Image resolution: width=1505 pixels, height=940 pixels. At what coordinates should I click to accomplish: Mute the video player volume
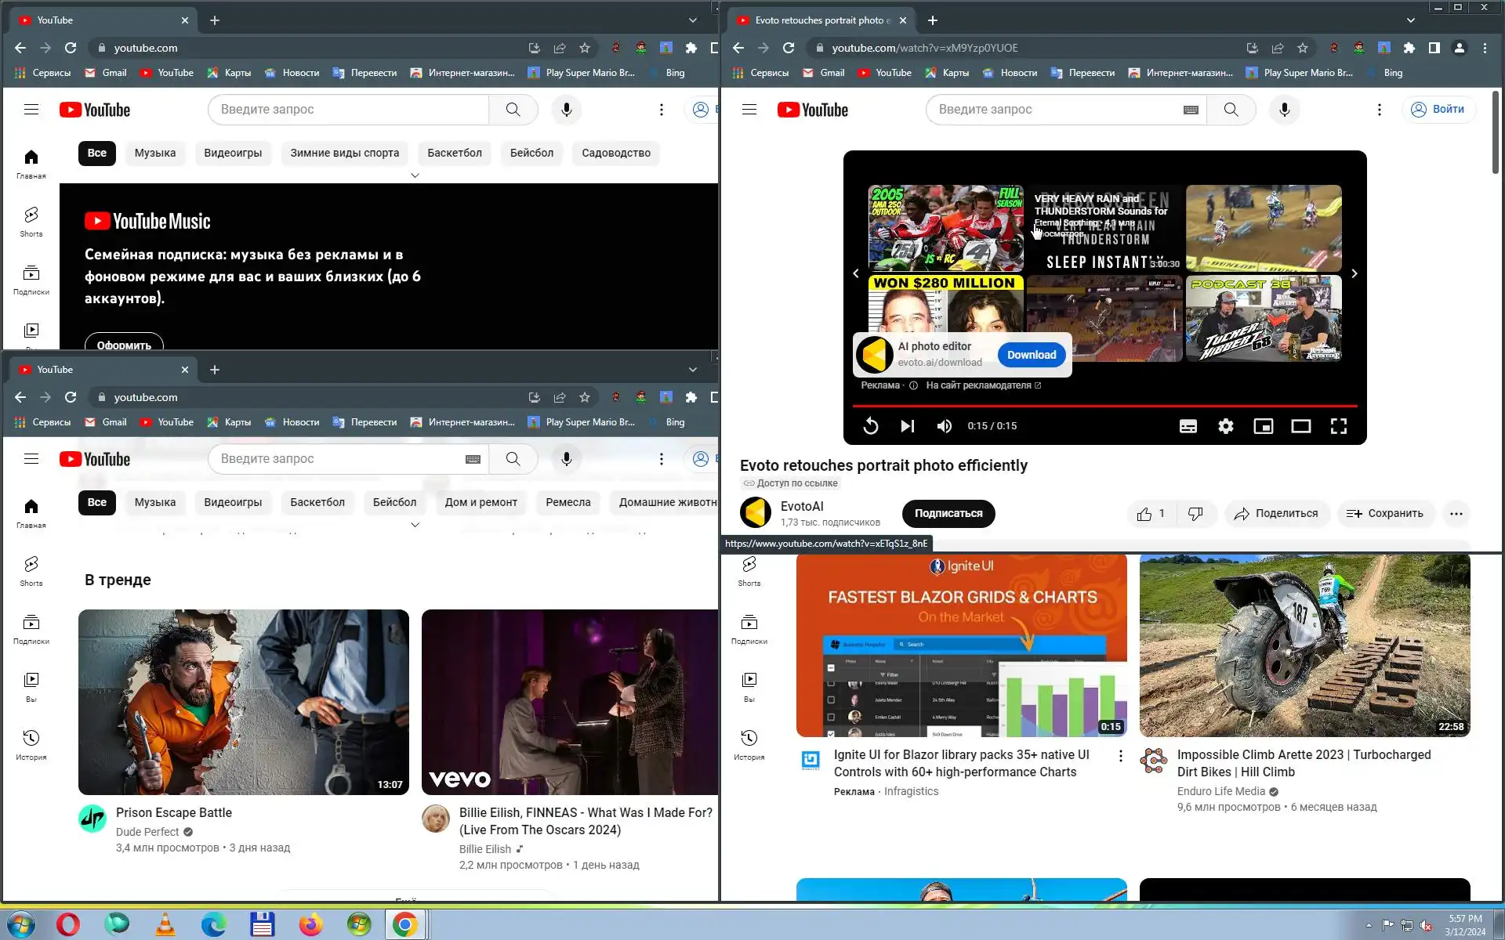point(944,426)
